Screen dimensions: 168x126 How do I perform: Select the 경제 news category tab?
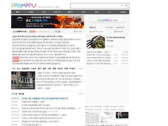(x=44, y=69)
